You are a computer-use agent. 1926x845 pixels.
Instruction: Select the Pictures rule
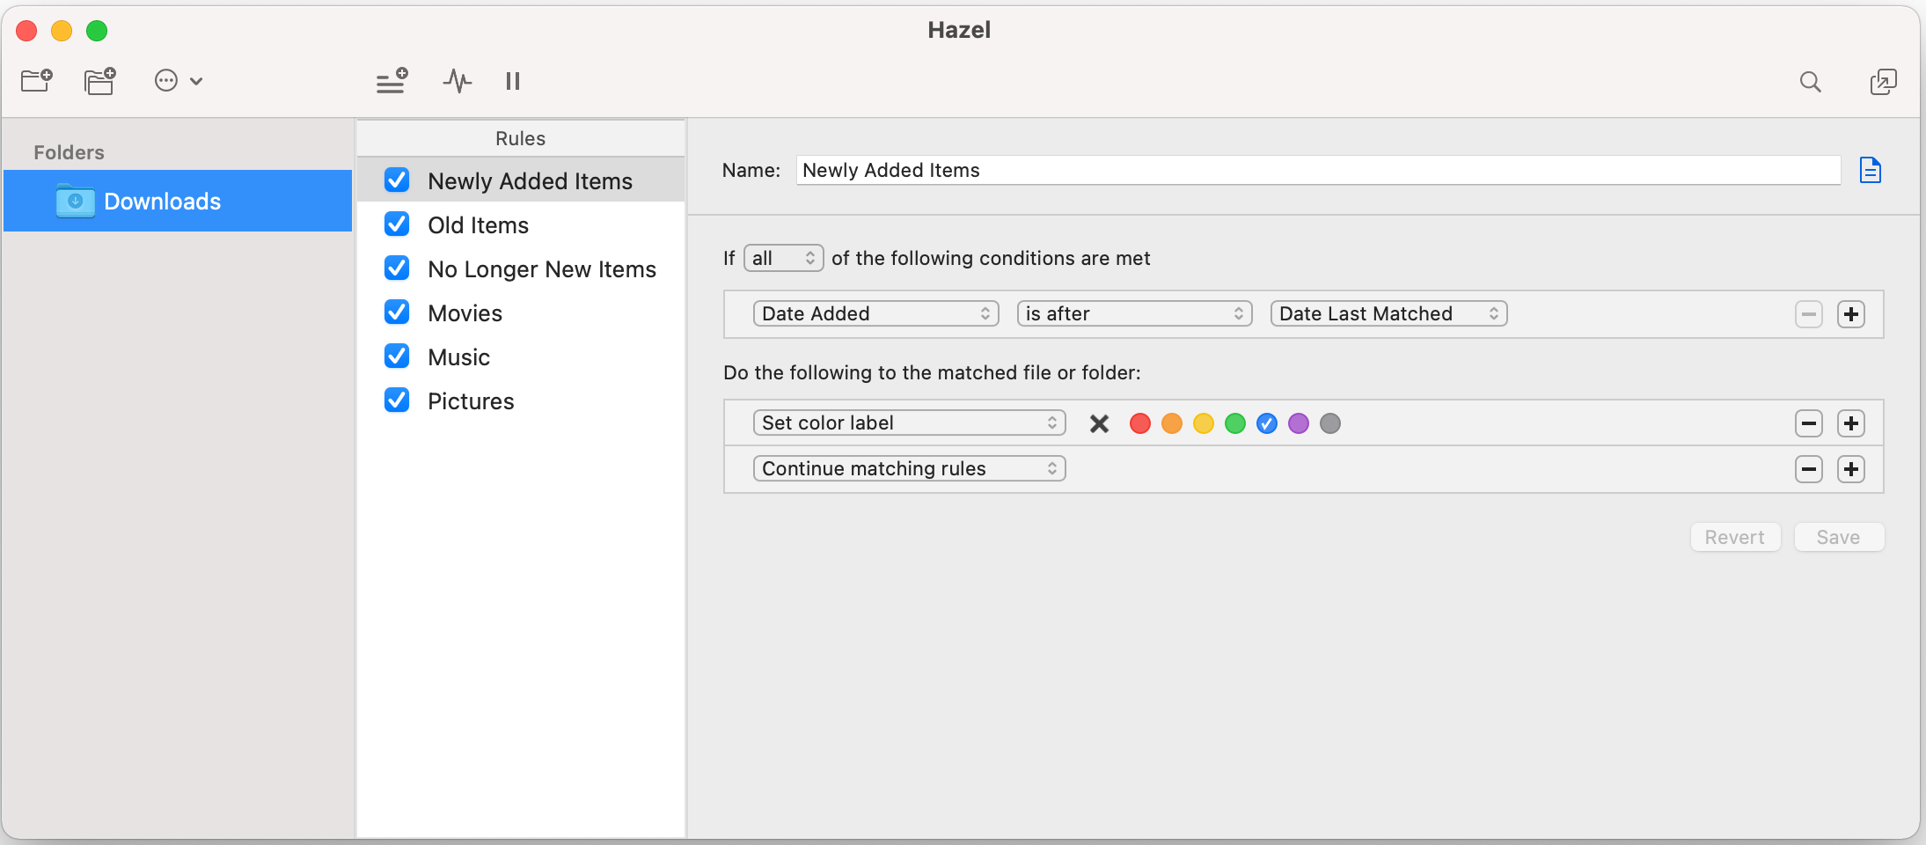pos(521,400)
